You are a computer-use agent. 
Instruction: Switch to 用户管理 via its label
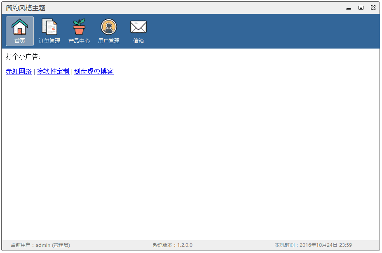tap(109, 41)
